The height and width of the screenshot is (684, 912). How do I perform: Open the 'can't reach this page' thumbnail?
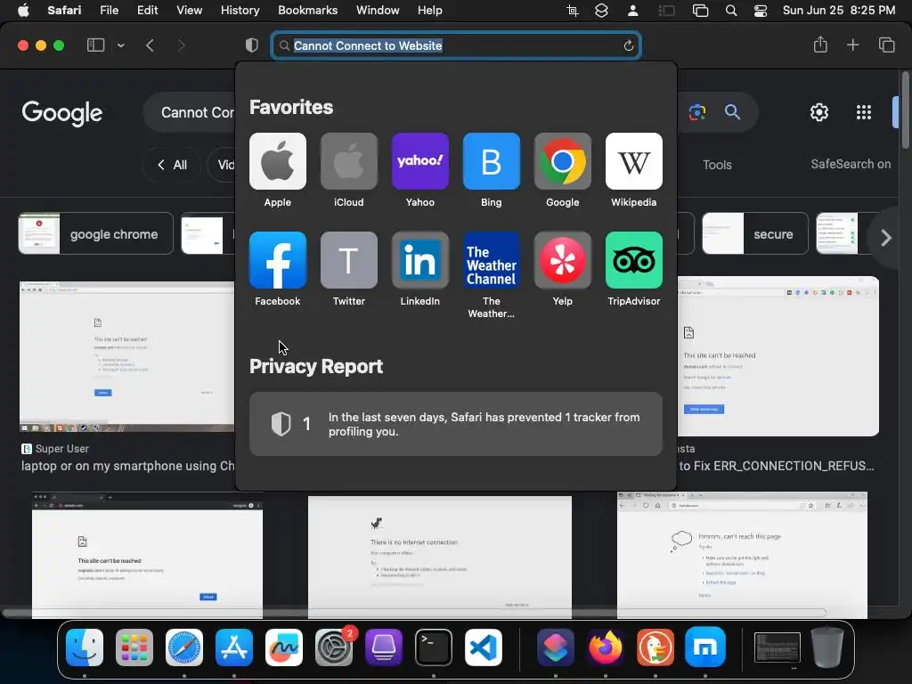pyautogui.click(x=742, y=555)
